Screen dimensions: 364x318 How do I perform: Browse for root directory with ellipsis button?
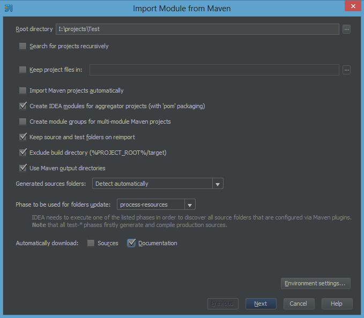[x=346, y=29]
